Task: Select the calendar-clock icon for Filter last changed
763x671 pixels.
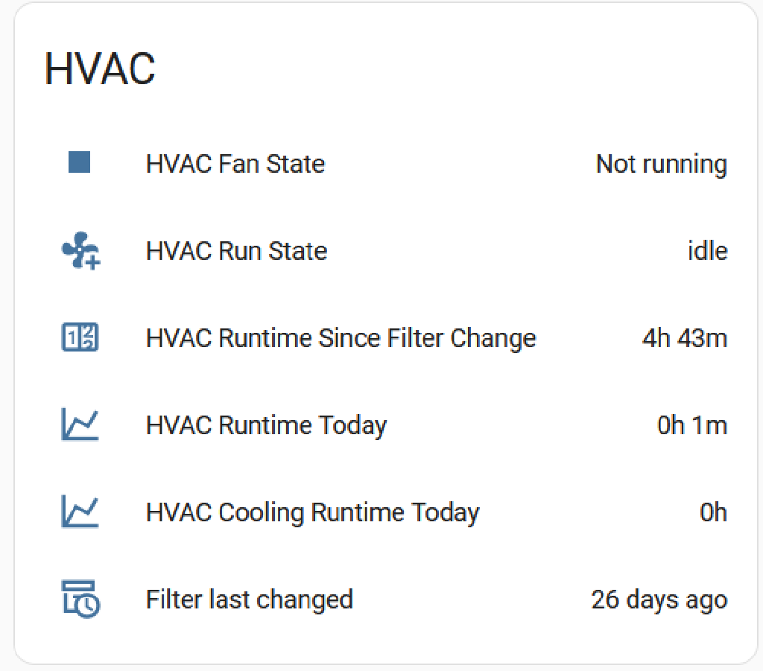Action: (x=80, y=599)
